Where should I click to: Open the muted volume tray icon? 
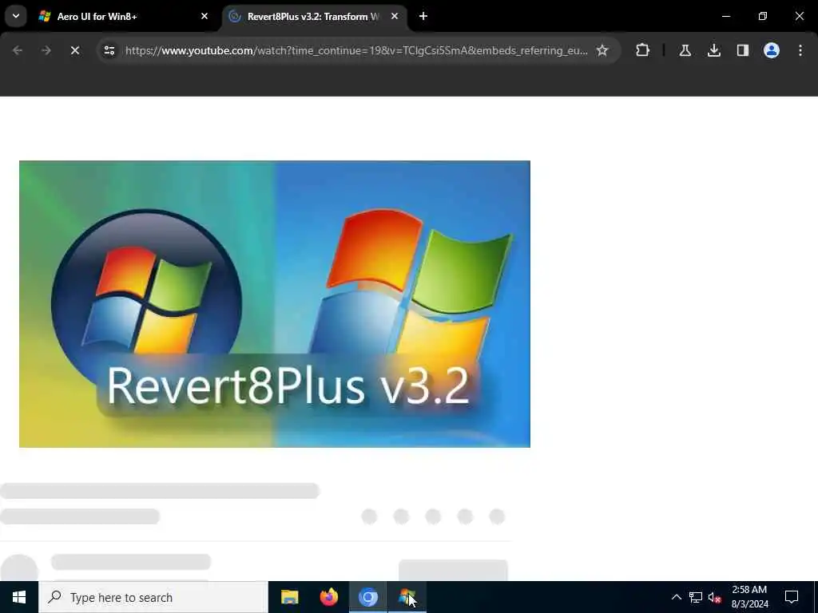tap(715, 597)
